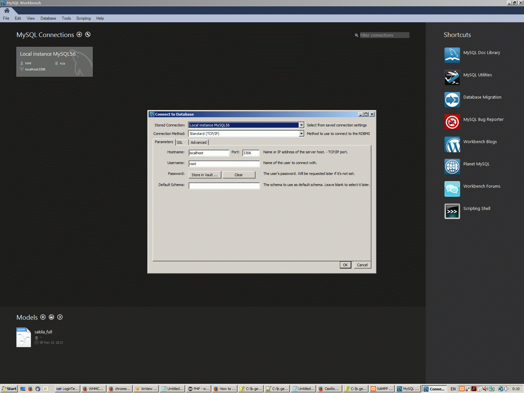The image size is (524, 393).
Task: Click the Default Schema input field
Action: click(x=224, y=186)
